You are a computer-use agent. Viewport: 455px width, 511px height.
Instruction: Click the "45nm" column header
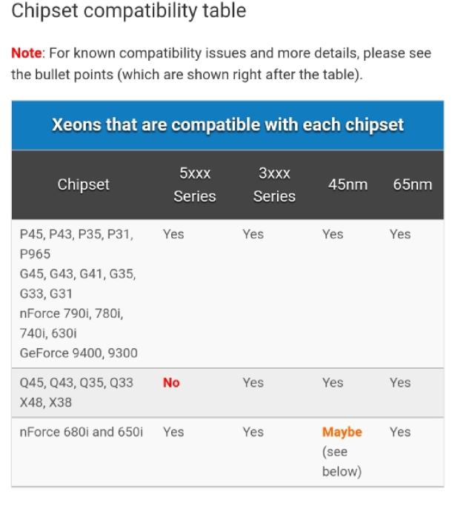[348, 184]
